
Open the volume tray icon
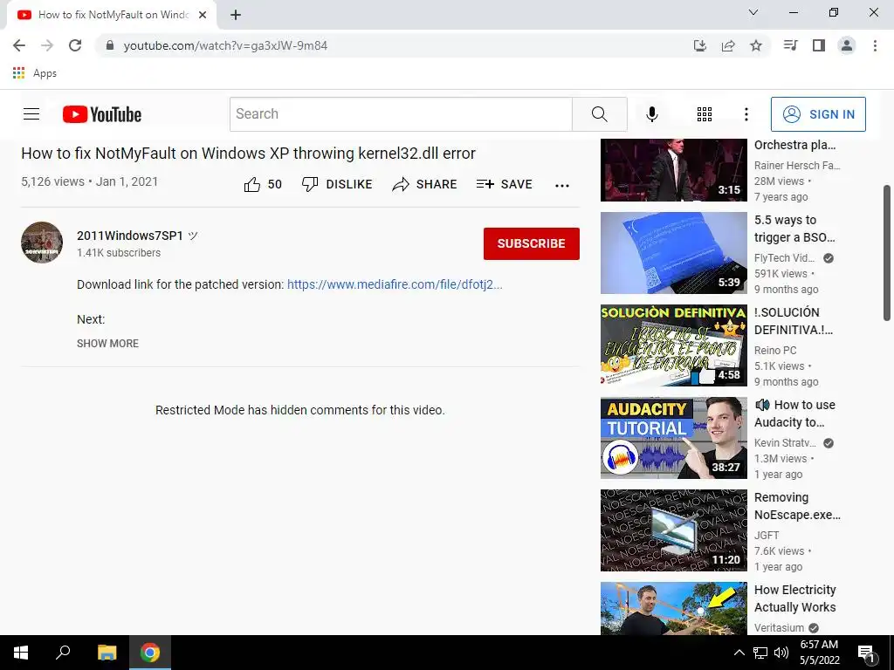(x=781, y=653)
